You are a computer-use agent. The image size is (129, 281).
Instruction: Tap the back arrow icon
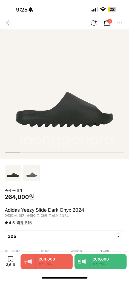click(x=9, y=23)
